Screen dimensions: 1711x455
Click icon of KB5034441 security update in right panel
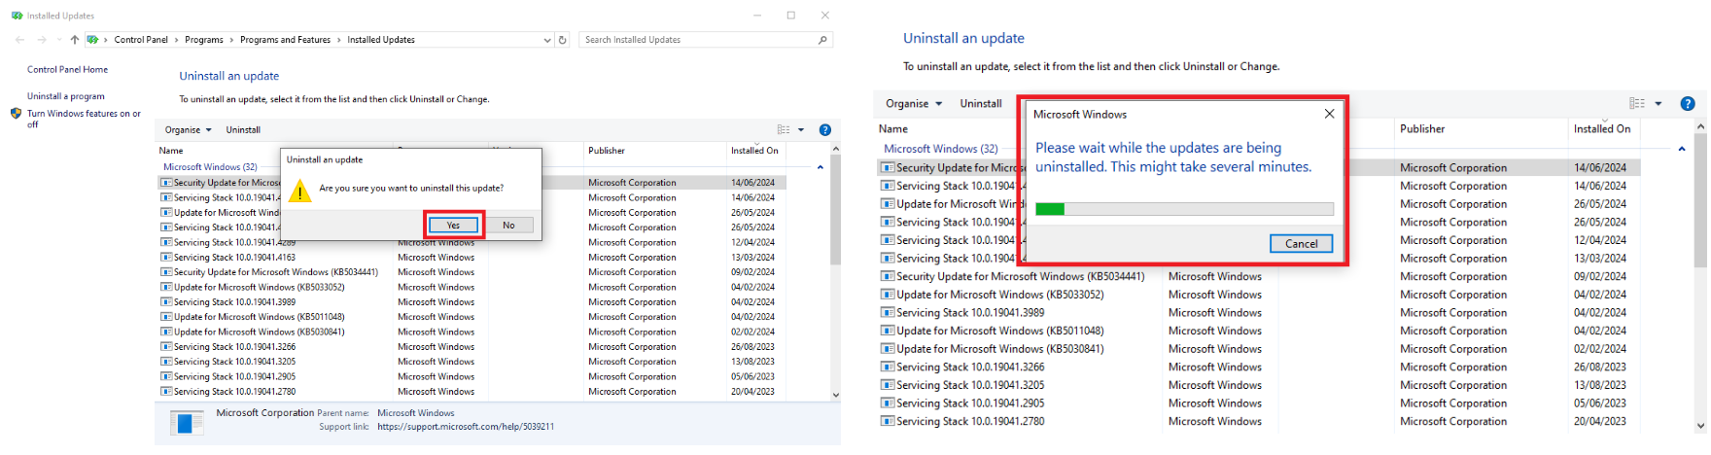[x=888, y=276]
